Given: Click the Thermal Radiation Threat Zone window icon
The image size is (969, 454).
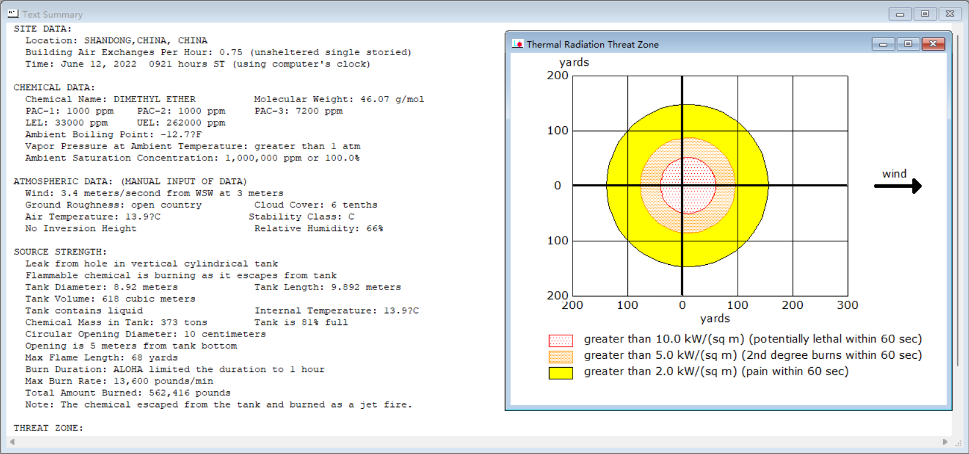Looking at the screenshot, I should (x=517, y=44).
